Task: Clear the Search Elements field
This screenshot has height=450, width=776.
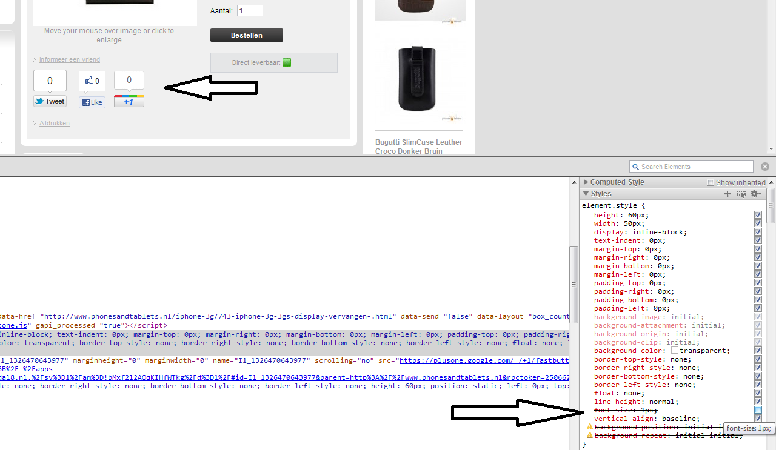Action: point(765,167)
